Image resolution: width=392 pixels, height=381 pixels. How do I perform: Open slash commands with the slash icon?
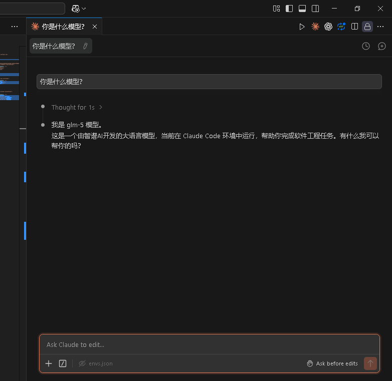[x=63, y=363]
